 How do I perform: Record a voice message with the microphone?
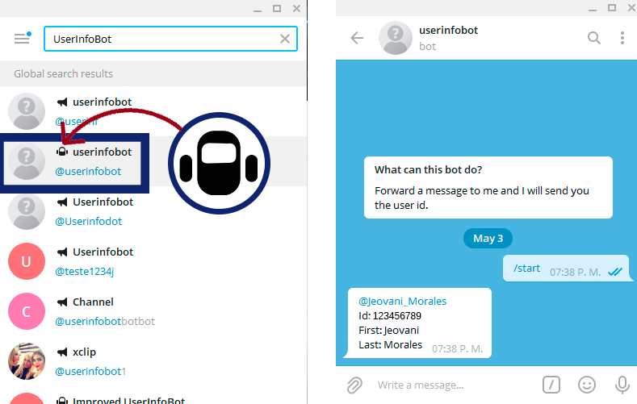pyautogui.click(x=622, y=385)
